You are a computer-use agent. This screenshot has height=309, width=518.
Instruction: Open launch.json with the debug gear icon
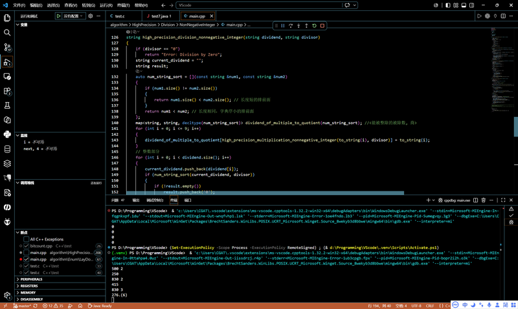tap(91, 16)
